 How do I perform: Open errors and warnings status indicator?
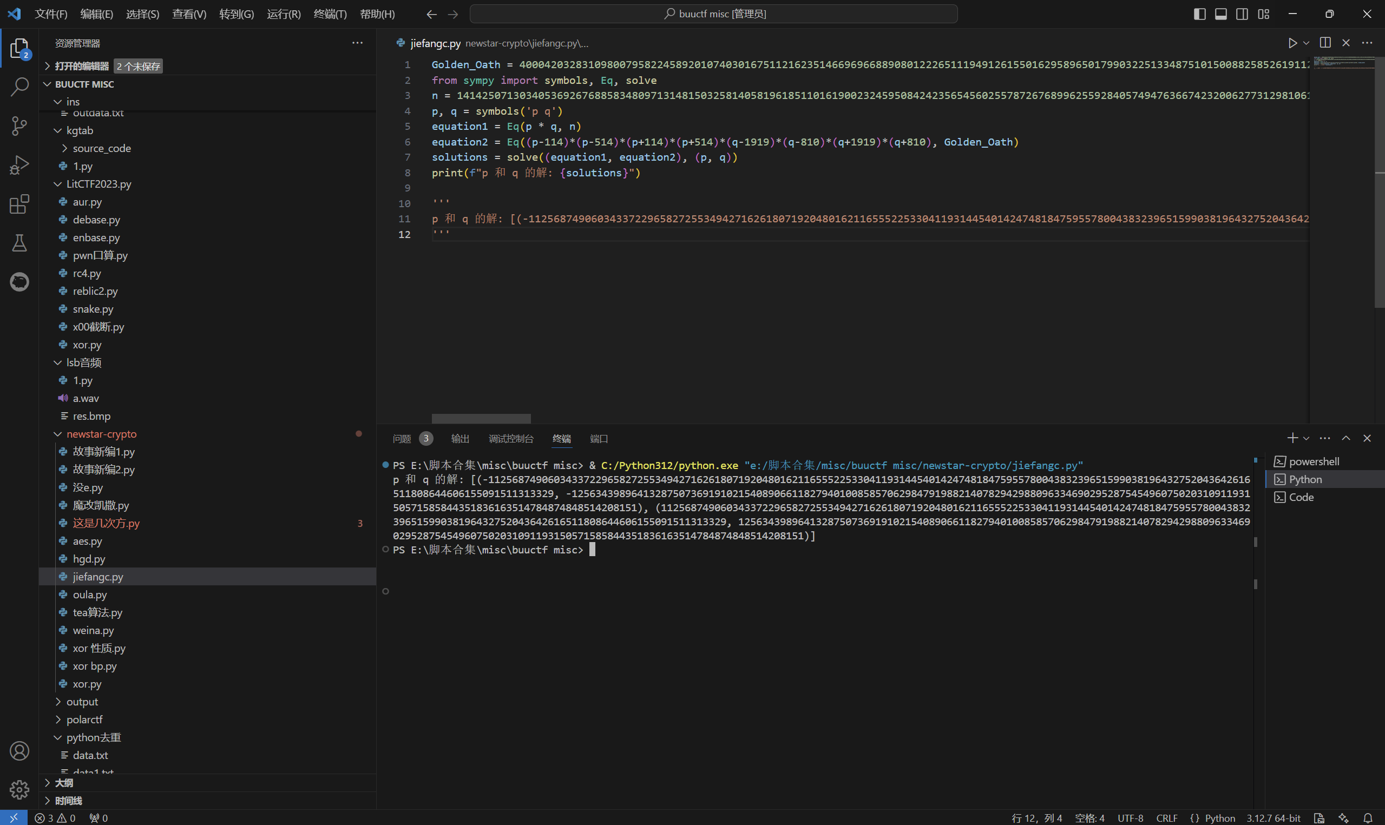[x=55, y=818]
